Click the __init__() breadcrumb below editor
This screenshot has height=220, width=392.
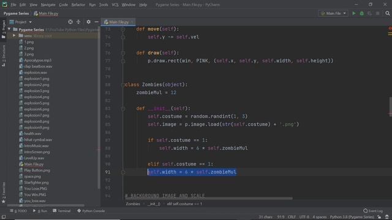(x=154, y=204)
